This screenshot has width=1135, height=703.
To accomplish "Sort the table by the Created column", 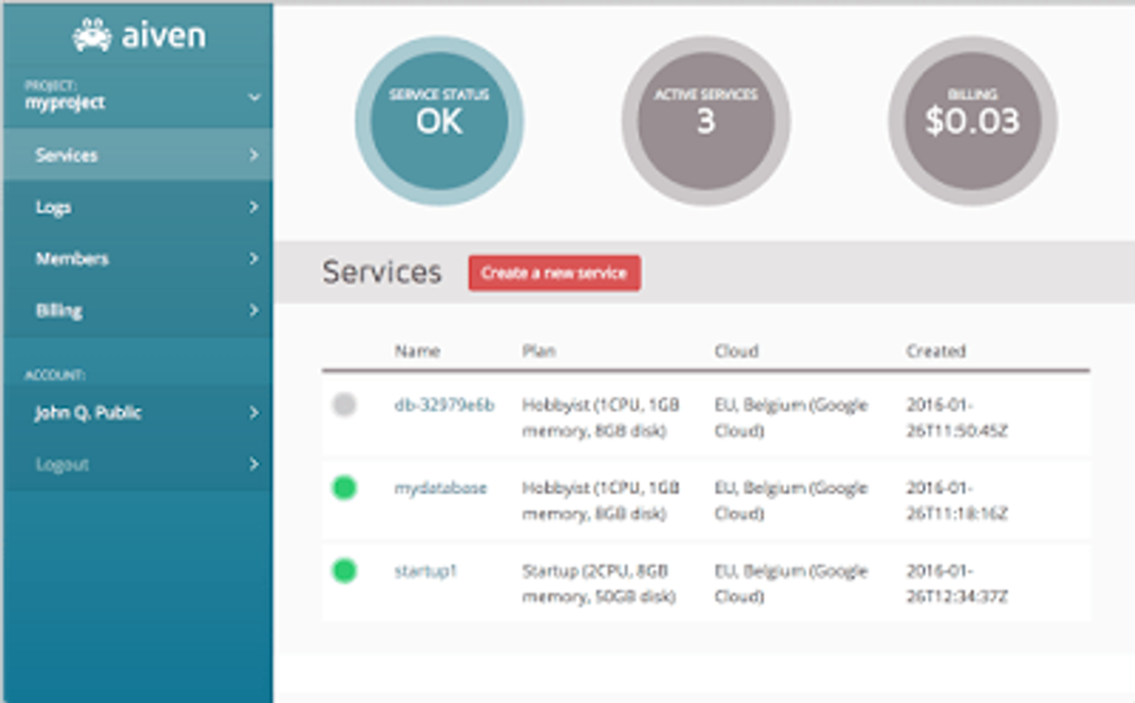I will coord(935,351).
